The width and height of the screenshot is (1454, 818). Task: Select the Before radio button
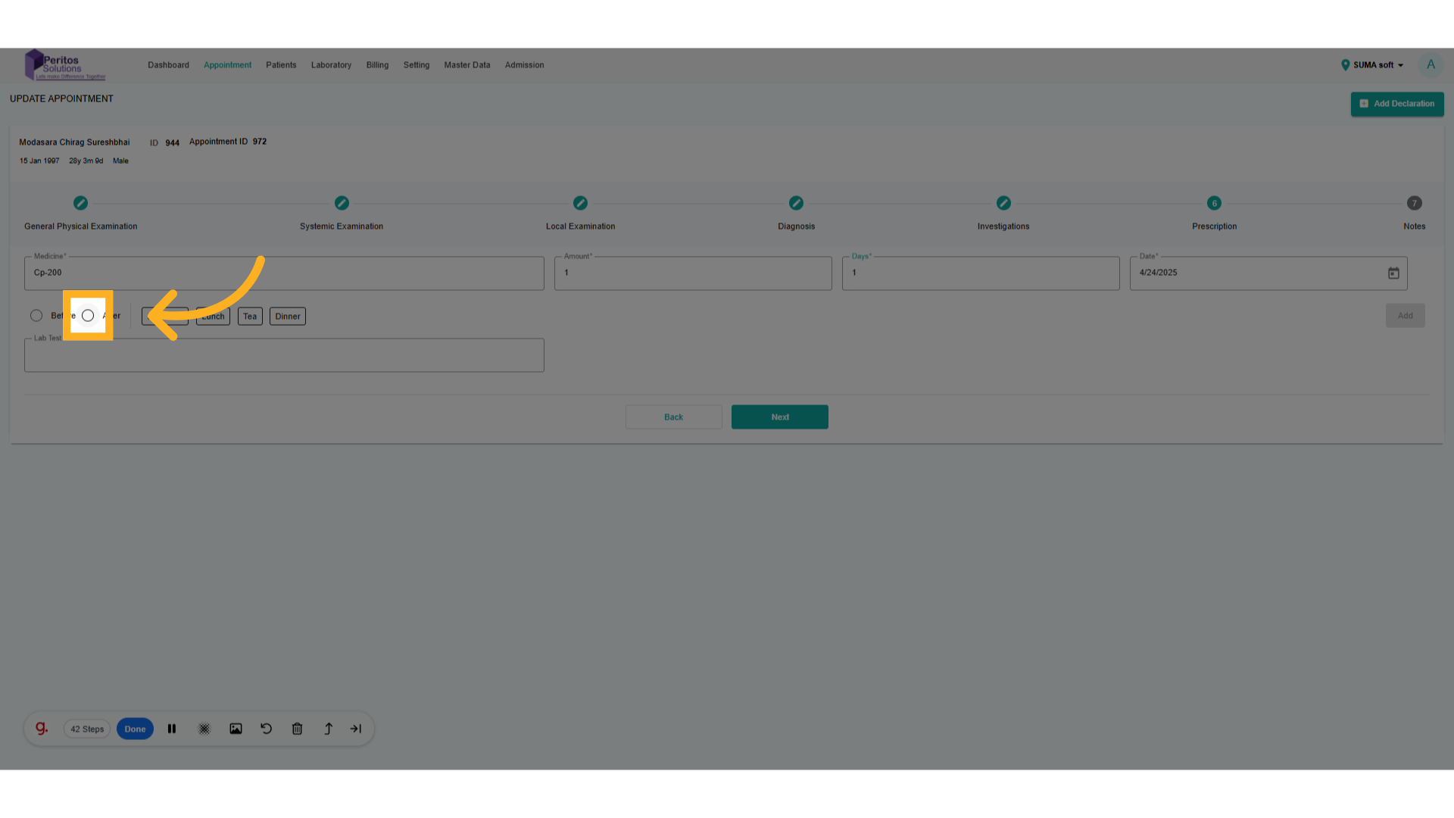(x=36, y=315)
